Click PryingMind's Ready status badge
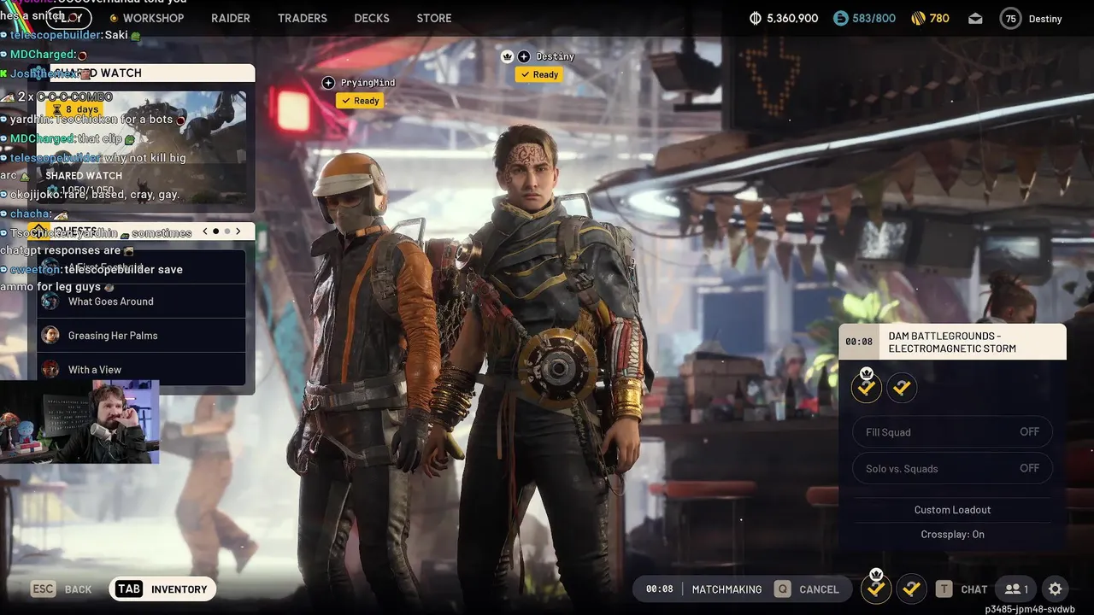The height and width of the screenshot is (615, 1094). pyautogui.click(x=360, y=101)
